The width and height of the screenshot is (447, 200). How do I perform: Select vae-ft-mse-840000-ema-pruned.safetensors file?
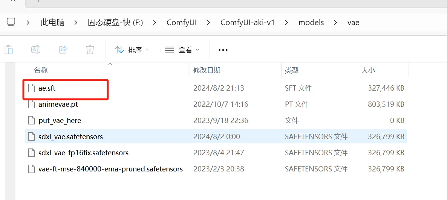(x=110, y=169)
